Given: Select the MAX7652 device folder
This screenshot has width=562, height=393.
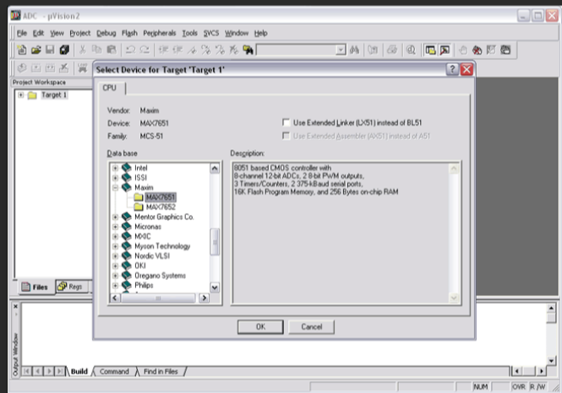Looking at the screenshot, I should [x=161, y=207].
